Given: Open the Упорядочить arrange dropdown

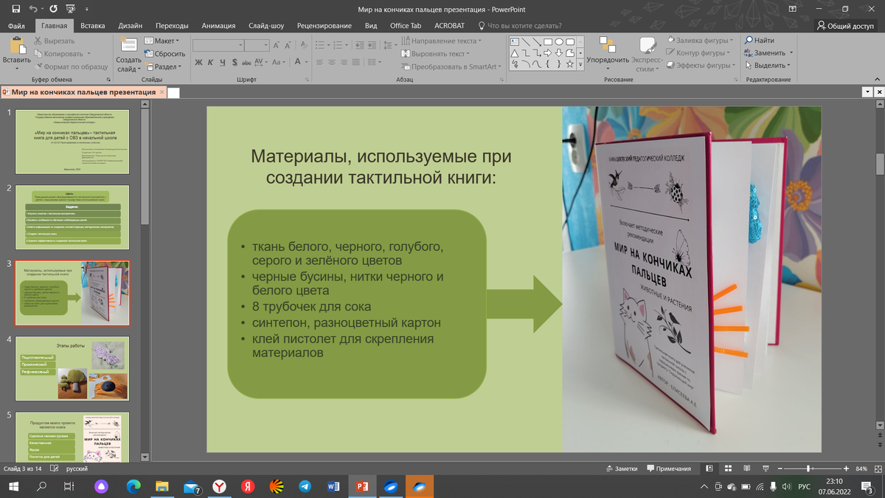Looking at the screenshot, I should pos(608,60).
